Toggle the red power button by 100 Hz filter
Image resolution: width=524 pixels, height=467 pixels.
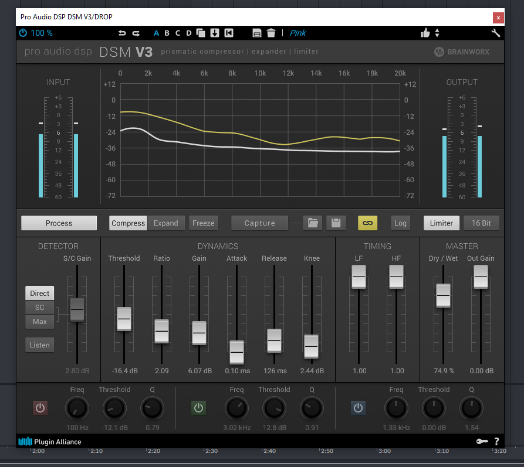(40, 408)
